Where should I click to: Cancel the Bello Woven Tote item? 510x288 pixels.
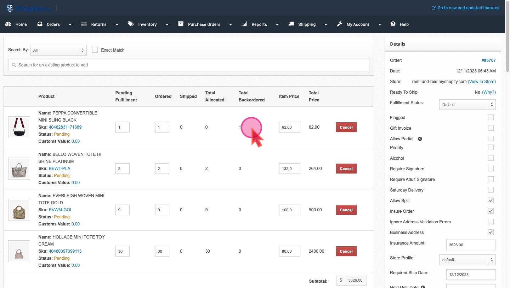pyautogui.click(x=346, y=169)
